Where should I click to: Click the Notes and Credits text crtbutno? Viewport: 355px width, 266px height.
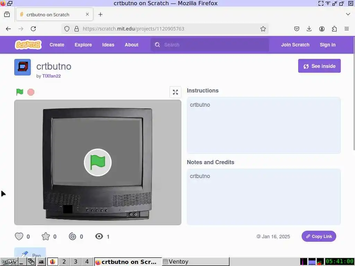(x=200, y=176)
